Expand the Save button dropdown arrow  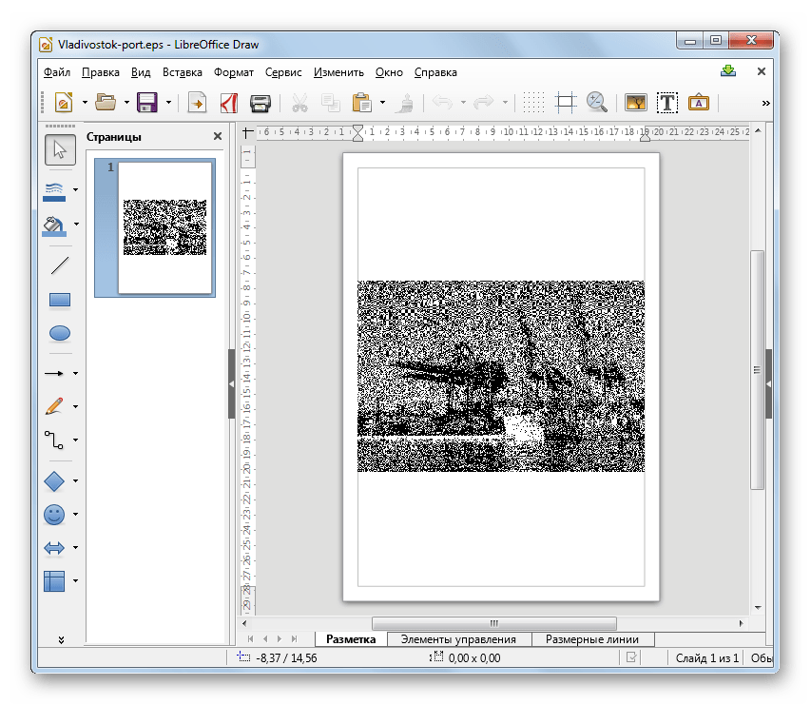169,102
